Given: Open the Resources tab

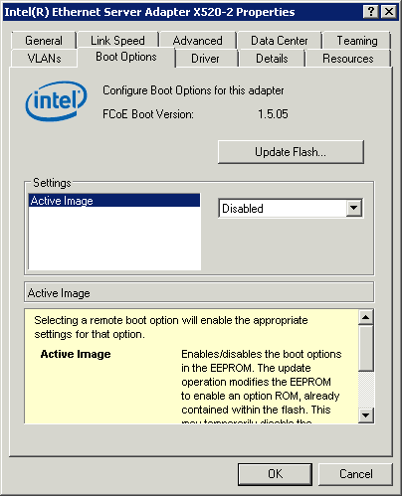Looking at the screenshot, I should click(x=348, y=59).
